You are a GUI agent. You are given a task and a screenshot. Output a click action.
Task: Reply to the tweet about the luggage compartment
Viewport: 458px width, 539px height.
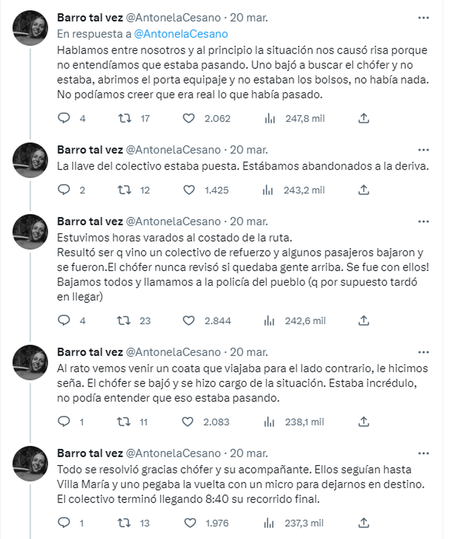64,118
